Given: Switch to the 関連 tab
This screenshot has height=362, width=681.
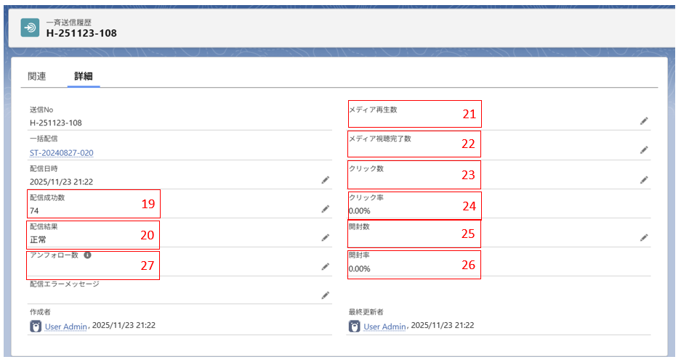Looking at the screenshot, I should click(x=37, y=76).
